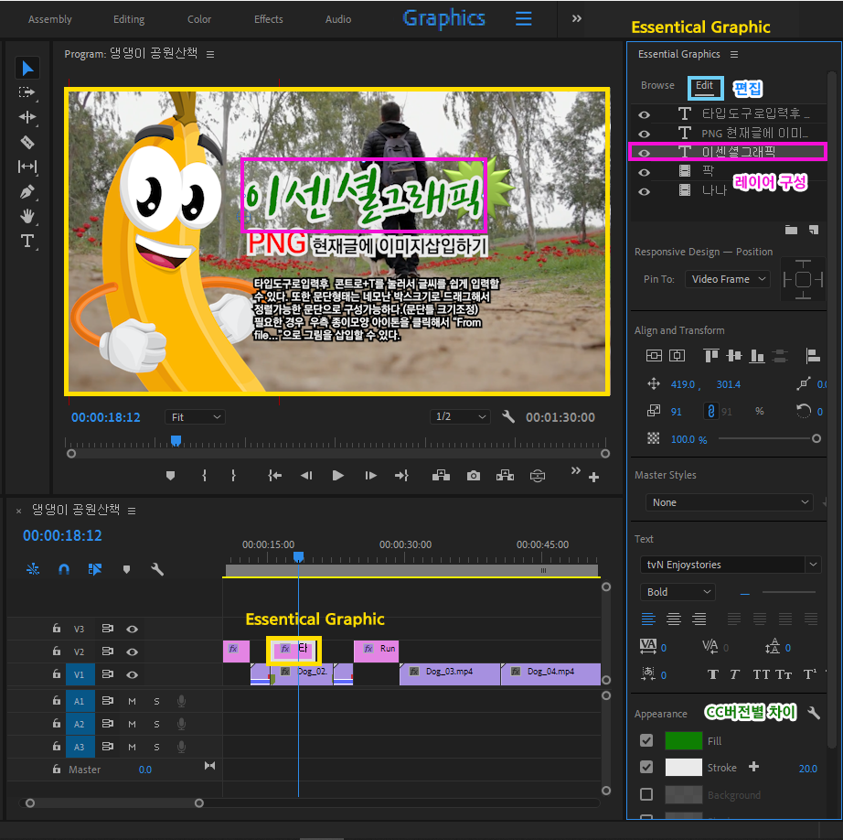Viewport: 843px width, 840px height.
Task: Open the Button Editor plus icon
Action: [x=593, y=478]
